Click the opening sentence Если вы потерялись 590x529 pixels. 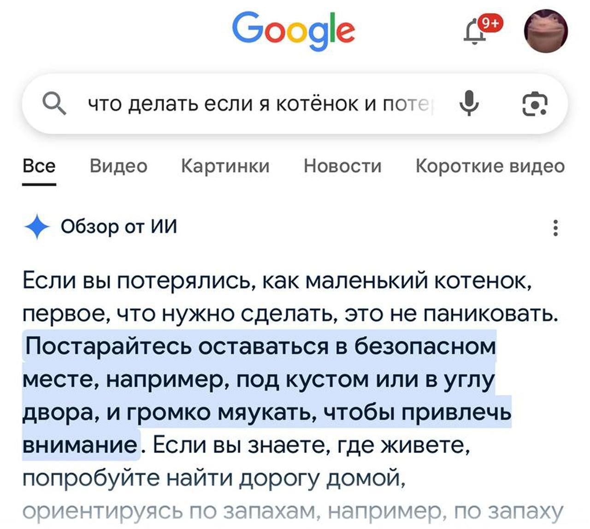pos(277,280)
